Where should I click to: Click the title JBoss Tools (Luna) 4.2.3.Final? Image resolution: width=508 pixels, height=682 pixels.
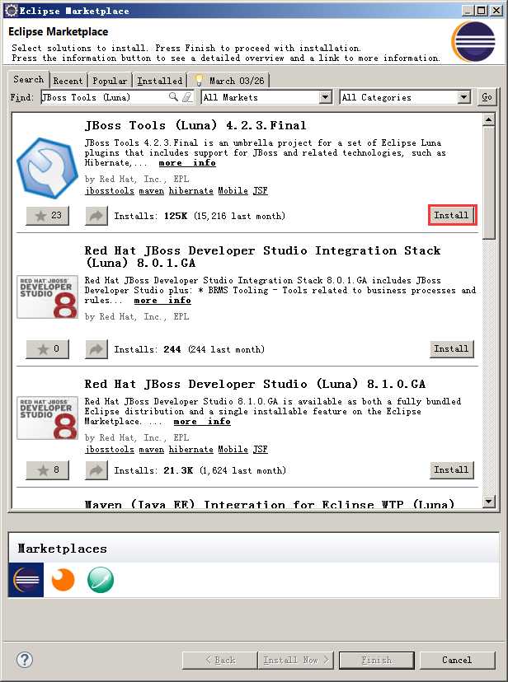pos(195,125)
